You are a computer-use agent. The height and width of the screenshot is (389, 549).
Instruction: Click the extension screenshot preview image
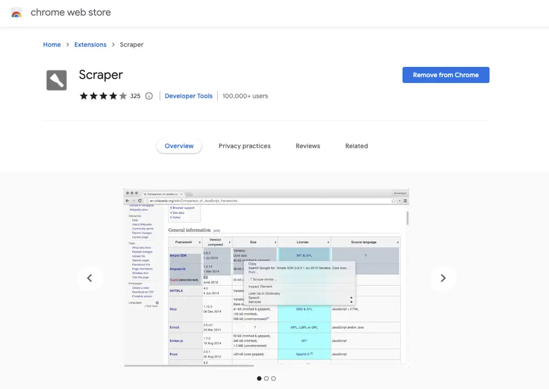(266, 278)
